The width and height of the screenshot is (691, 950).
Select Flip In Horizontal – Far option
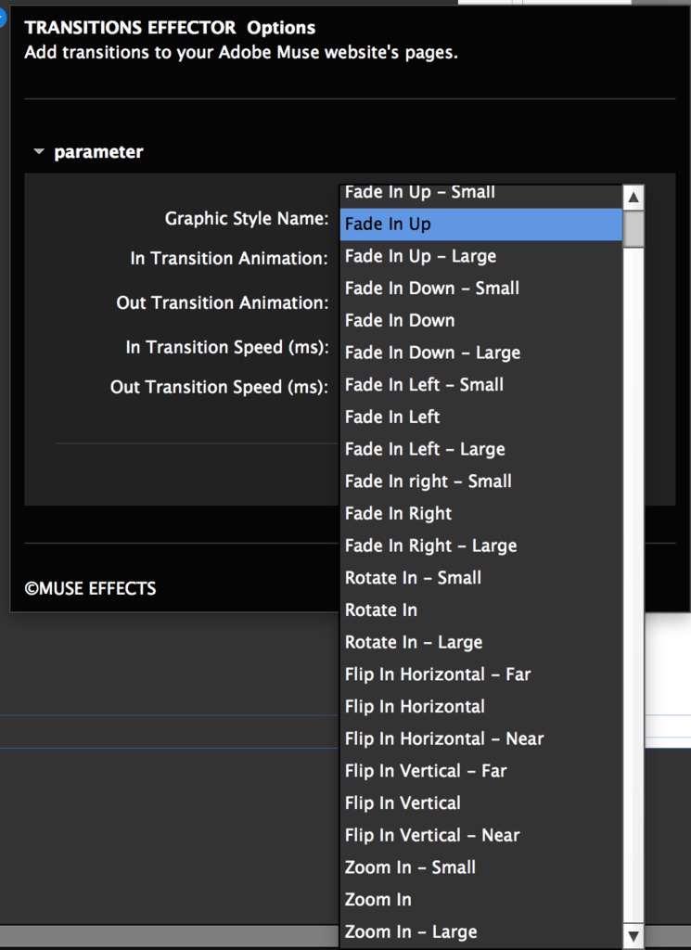pyautogui.click(x=436, y=674)
